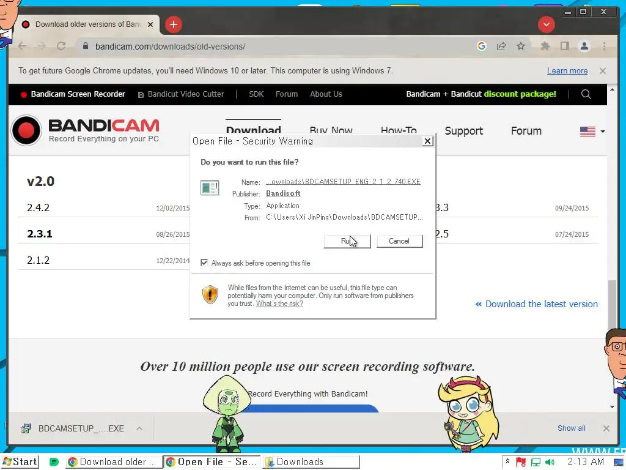The image size is (626, 470).
Task: Open the What's the risk? link
Action: pyautogui.click(x=279, y=304)
